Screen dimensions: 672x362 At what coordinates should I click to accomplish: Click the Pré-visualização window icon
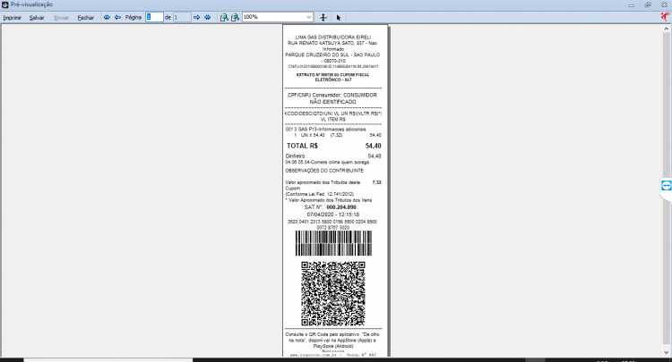point(4,4)
